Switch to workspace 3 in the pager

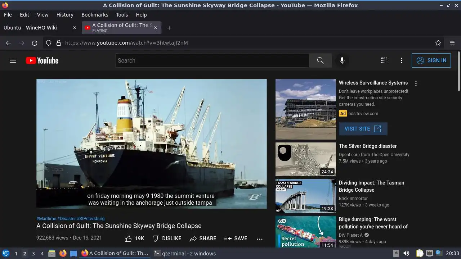click(x=33, y=254)
